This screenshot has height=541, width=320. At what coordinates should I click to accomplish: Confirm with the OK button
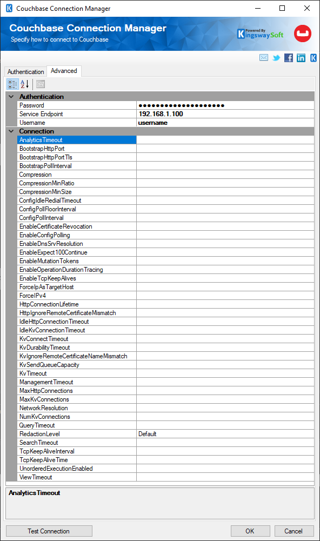pyautogui.click(x=250, y=531)
